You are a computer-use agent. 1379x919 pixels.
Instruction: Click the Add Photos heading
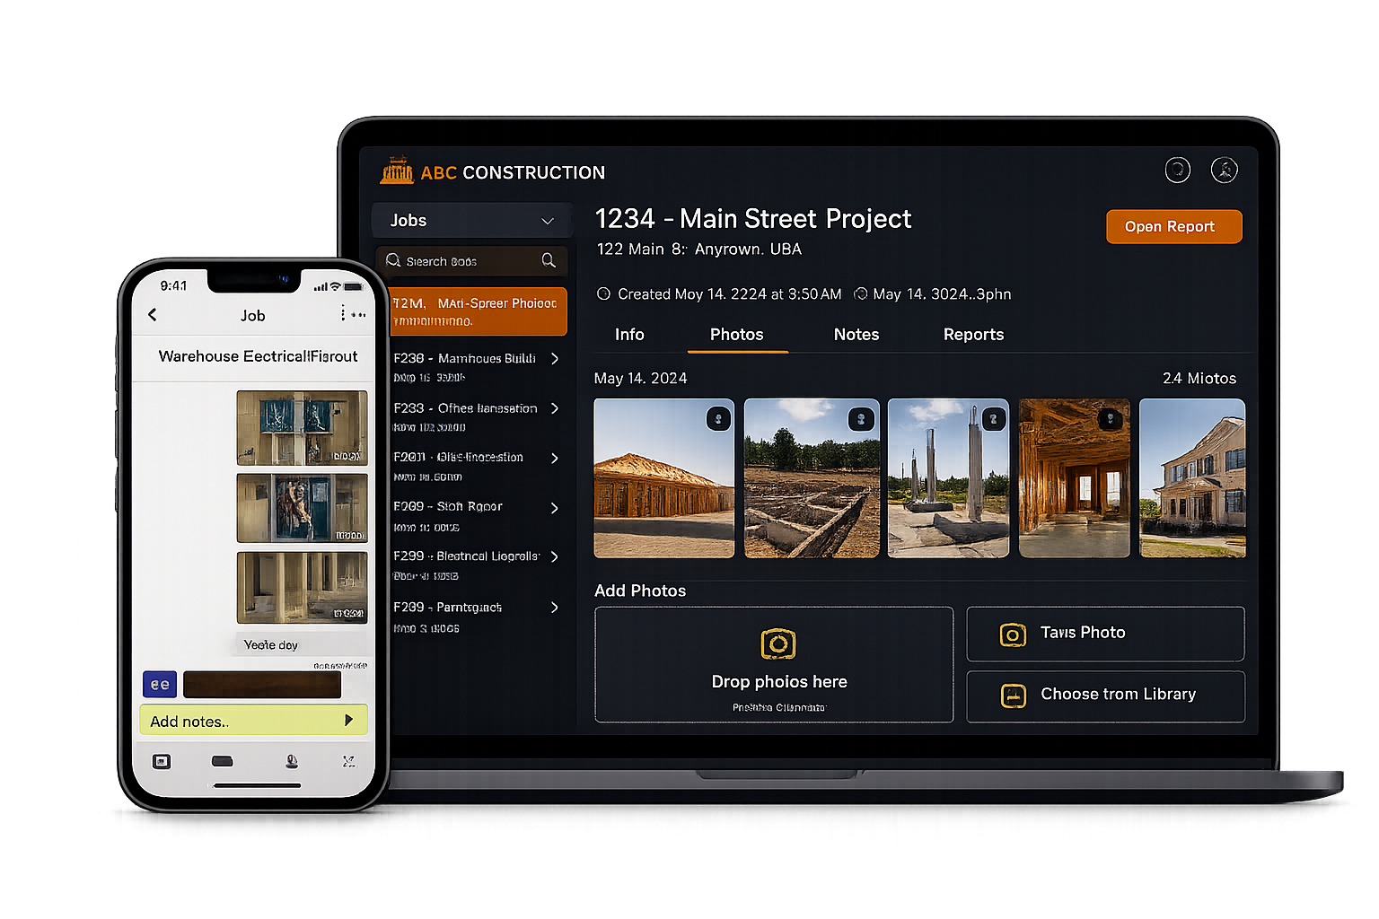(640, 591)
